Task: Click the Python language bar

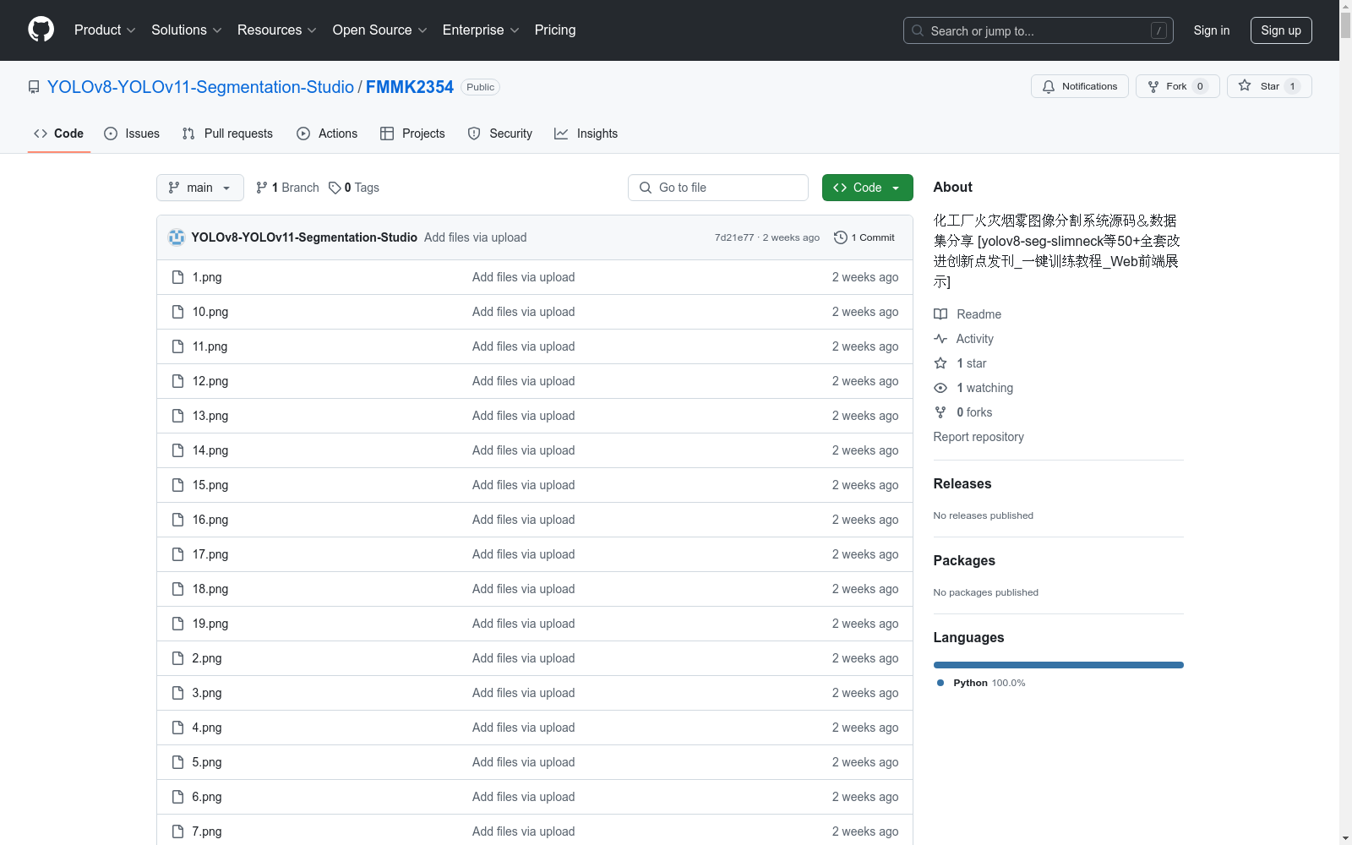Action: [x=1059, y=665]
